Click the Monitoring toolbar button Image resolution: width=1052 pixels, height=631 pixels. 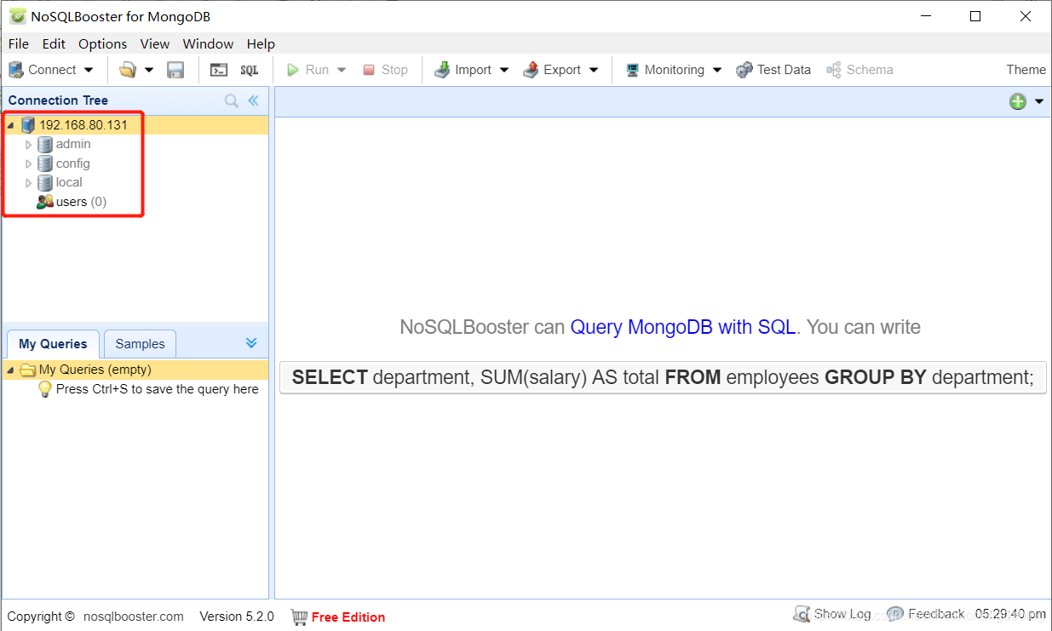pos(665,70)
